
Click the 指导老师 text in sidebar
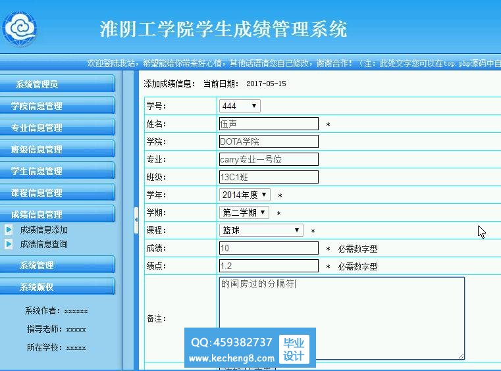(x=56, y=329)
